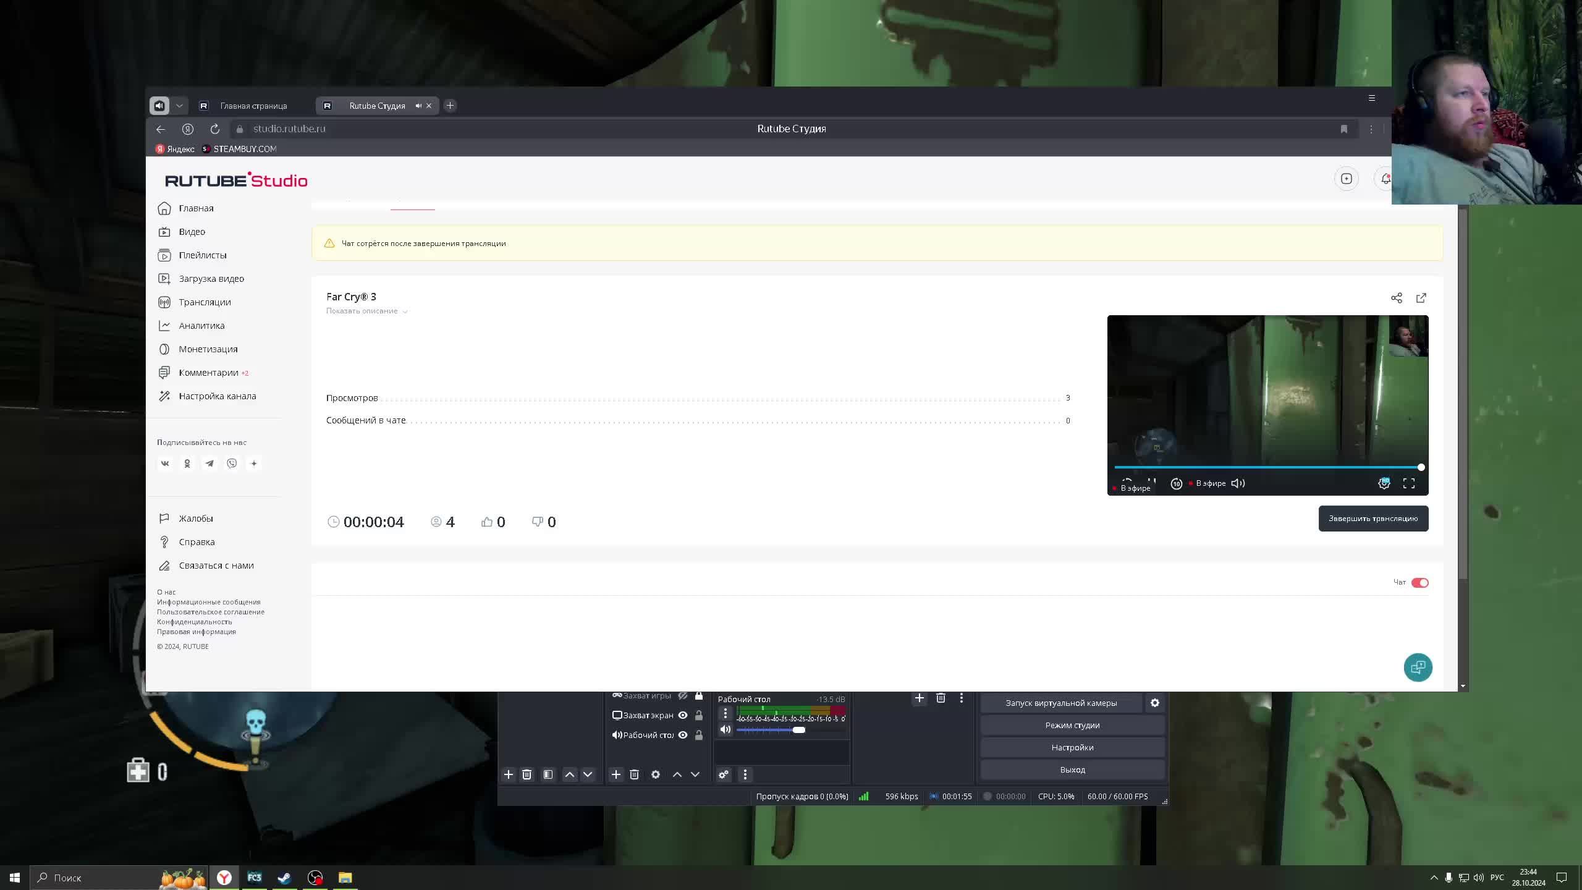Open the audio mixer three-dot menu in OBS
This screenshot has width=1582, height=890.
coord(745,774)
